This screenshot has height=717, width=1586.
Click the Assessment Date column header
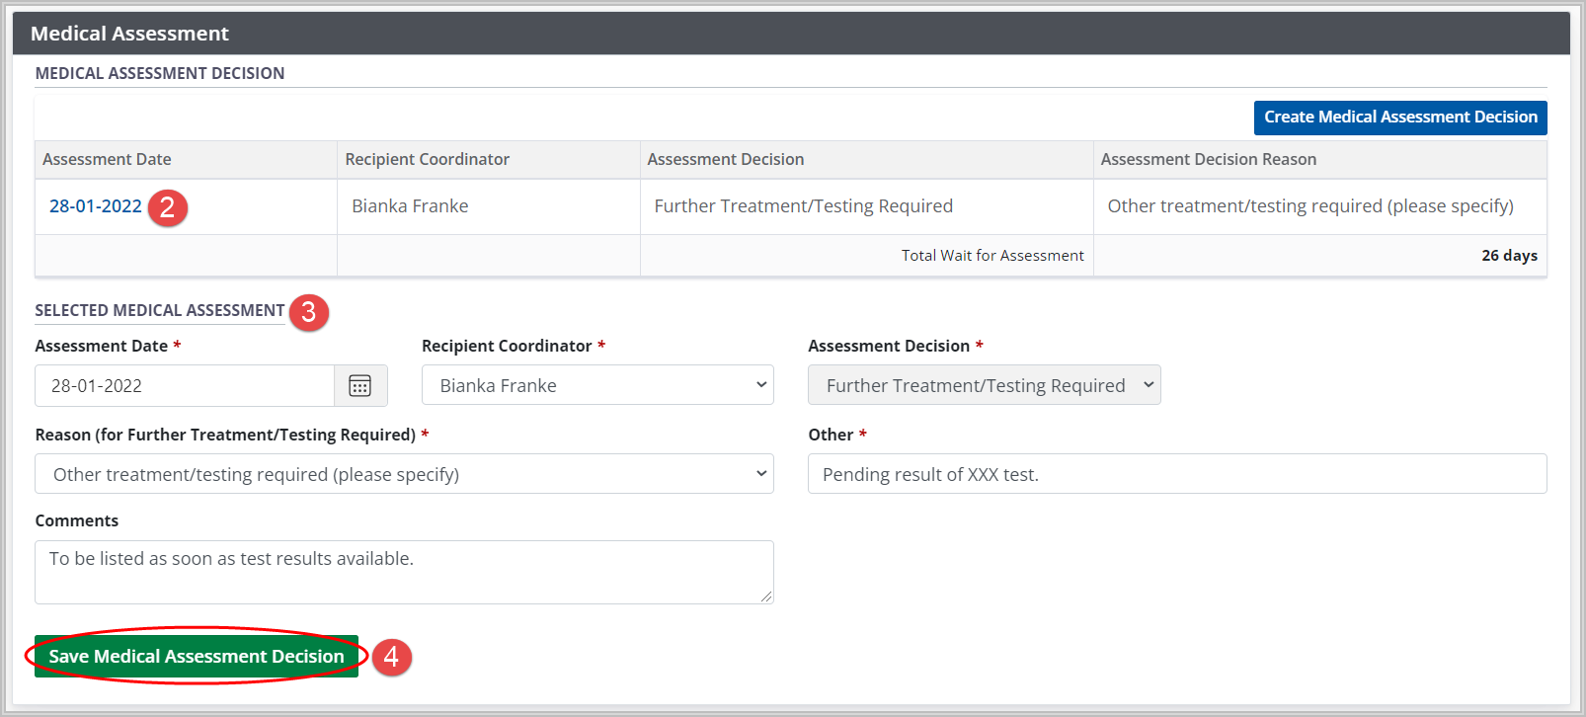point(186,160)
